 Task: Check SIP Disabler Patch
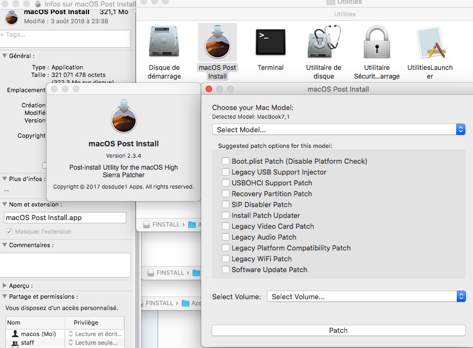point(225,204)
